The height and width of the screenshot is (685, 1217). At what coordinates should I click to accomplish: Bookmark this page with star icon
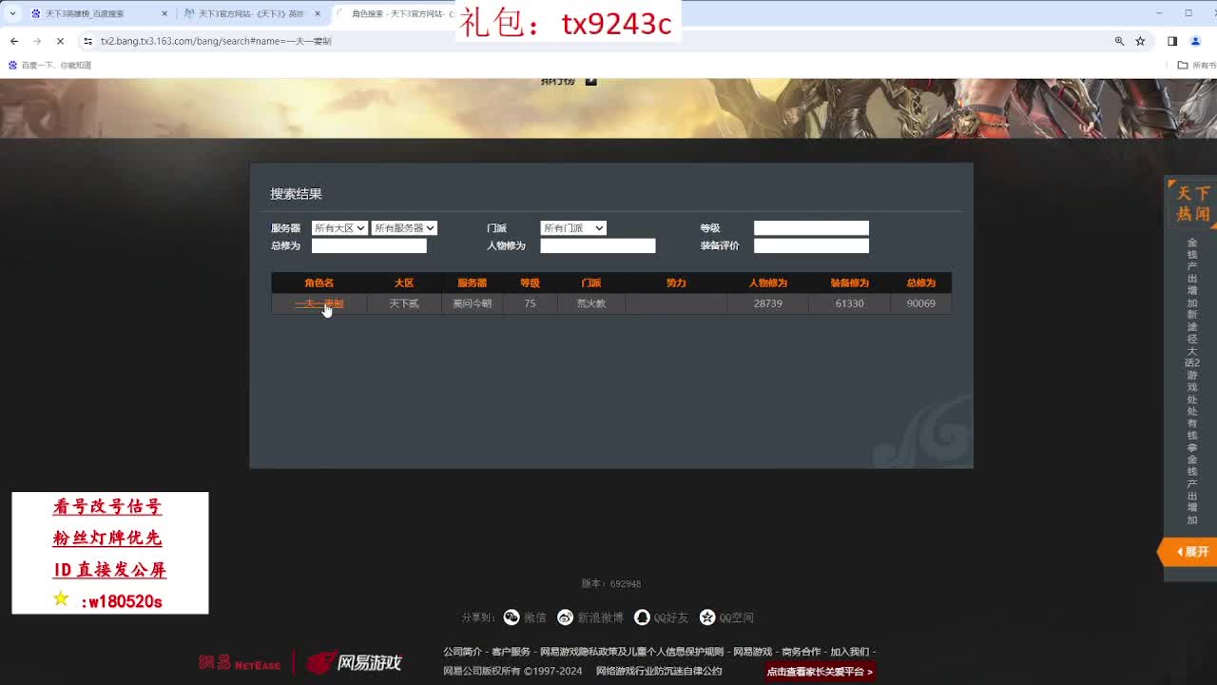[1140, 41]
